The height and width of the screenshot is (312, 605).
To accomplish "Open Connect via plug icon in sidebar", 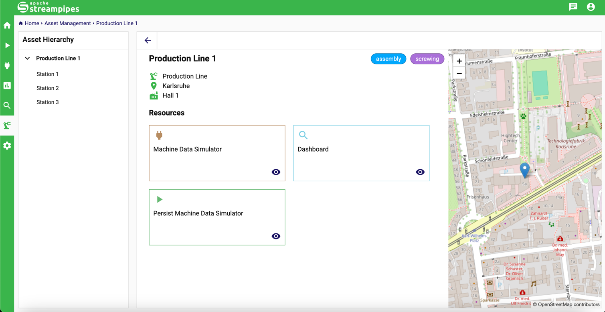I will pyautogui.click(x=7, y=65).
